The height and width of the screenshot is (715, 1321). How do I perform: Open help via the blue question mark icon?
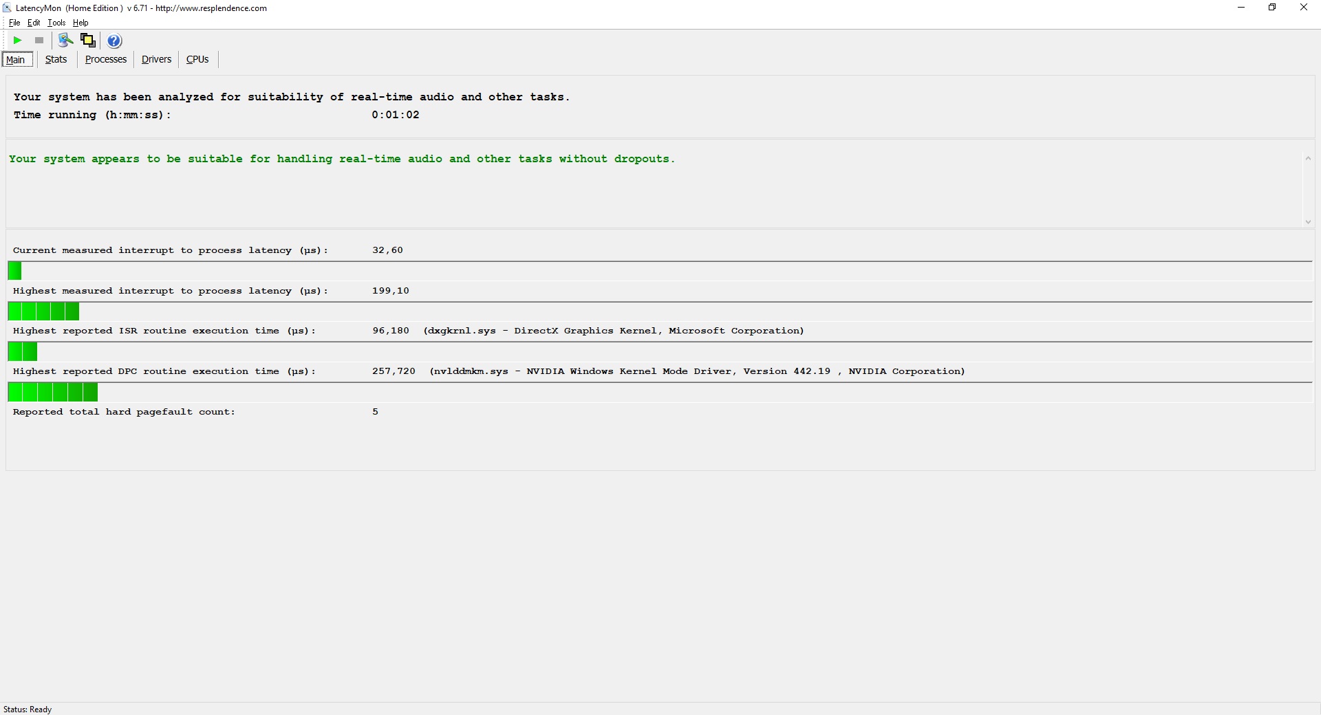115,41
